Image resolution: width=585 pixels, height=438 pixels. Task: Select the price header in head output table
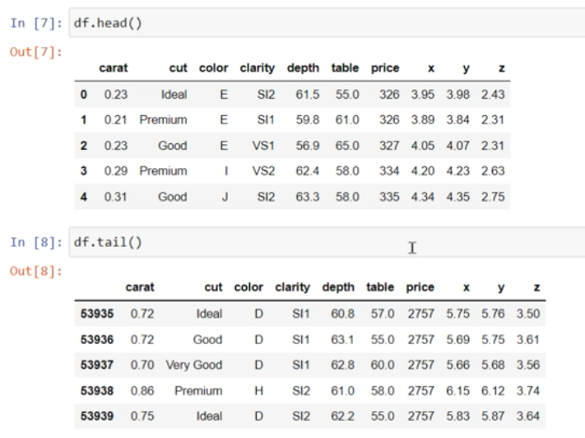pyautogui.click(x=384, y=66)
